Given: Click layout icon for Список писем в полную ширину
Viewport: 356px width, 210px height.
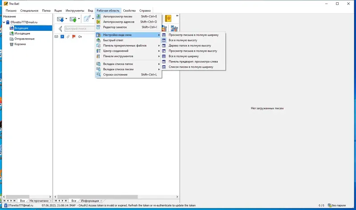Looking at the screenshot, I should click(164, 67).
